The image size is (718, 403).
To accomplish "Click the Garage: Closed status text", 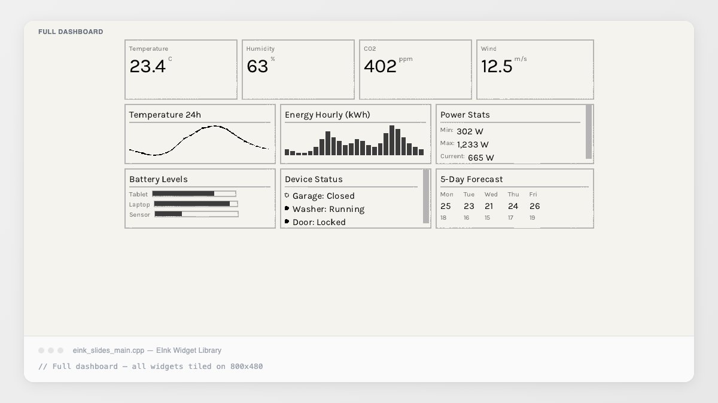I will (323, 196).
